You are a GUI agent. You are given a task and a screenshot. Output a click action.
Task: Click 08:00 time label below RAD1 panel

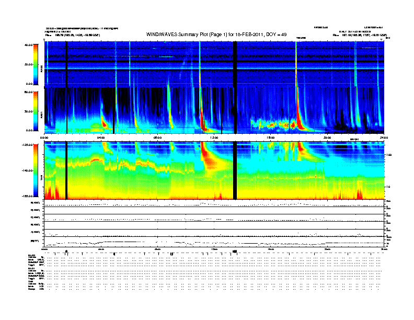tap(158, 138)
